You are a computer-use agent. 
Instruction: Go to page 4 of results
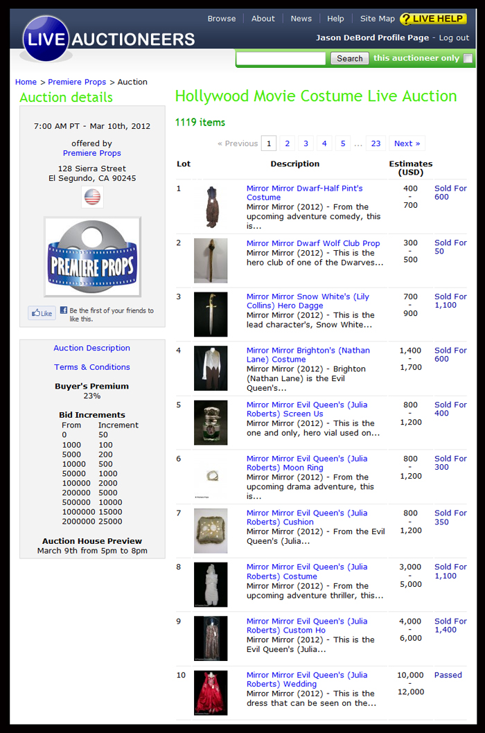pos(324,143)
